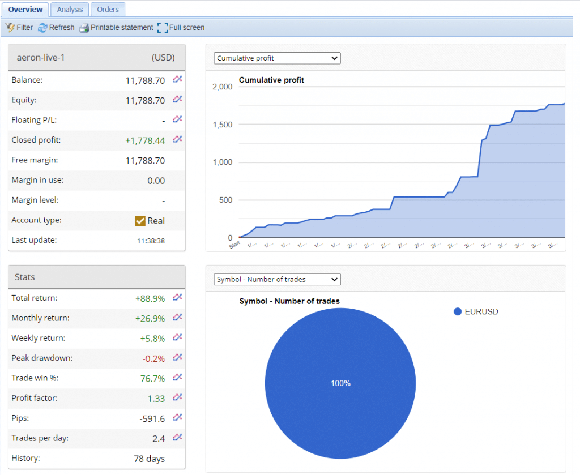Screen dimensions: 580x475
Task: Click the chart icon beside Total return
Action: tap(177, 298)
